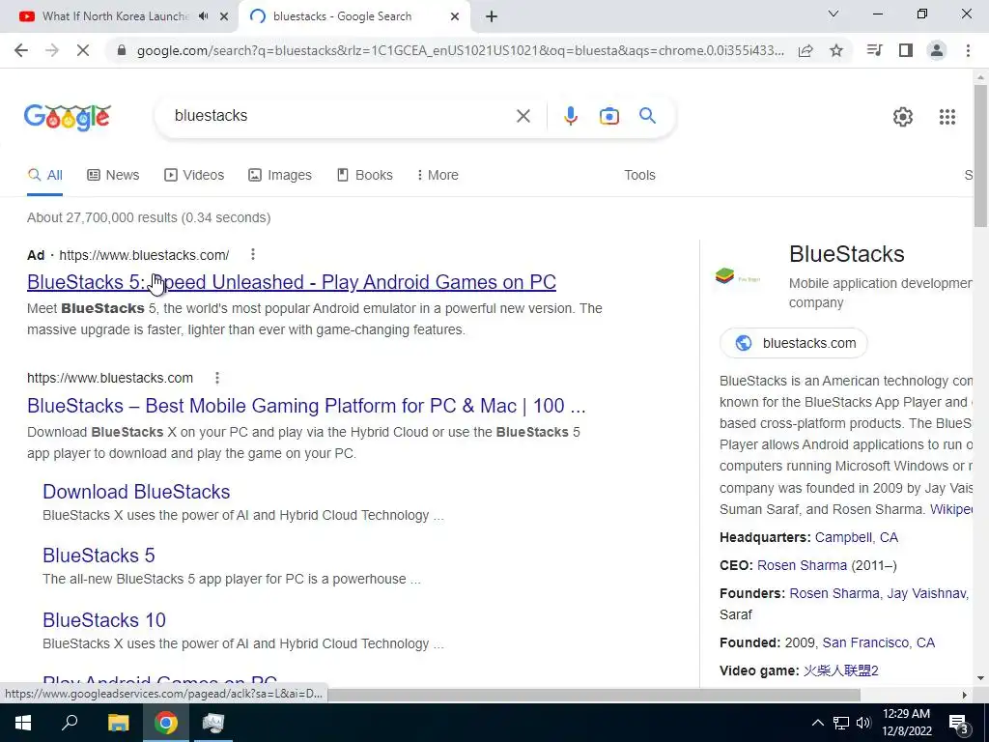Open the San Francisco, CA link
The width and height of the screenshot is (989, 742).
click(879, 642)
